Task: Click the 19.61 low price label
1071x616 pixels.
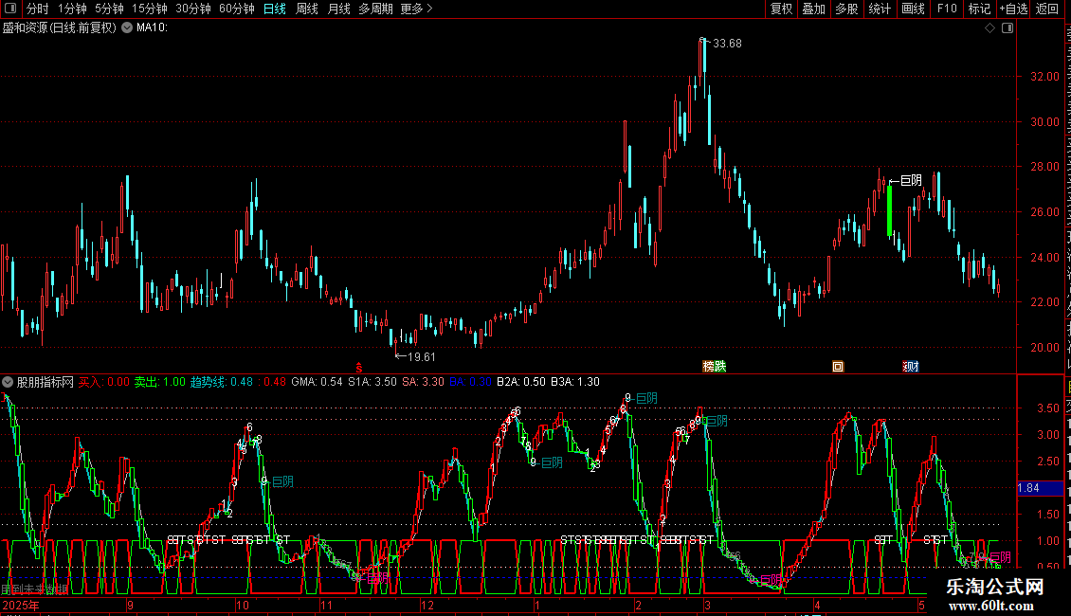Action: (421, 356)
